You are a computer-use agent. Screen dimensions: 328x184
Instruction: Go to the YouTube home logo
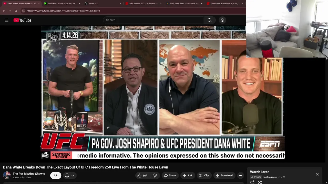pos(22,20)
